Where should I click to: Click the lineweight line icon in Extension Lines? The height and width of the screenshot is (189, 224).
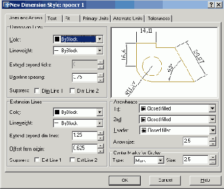pyautogui.click(x=56, y=123)
